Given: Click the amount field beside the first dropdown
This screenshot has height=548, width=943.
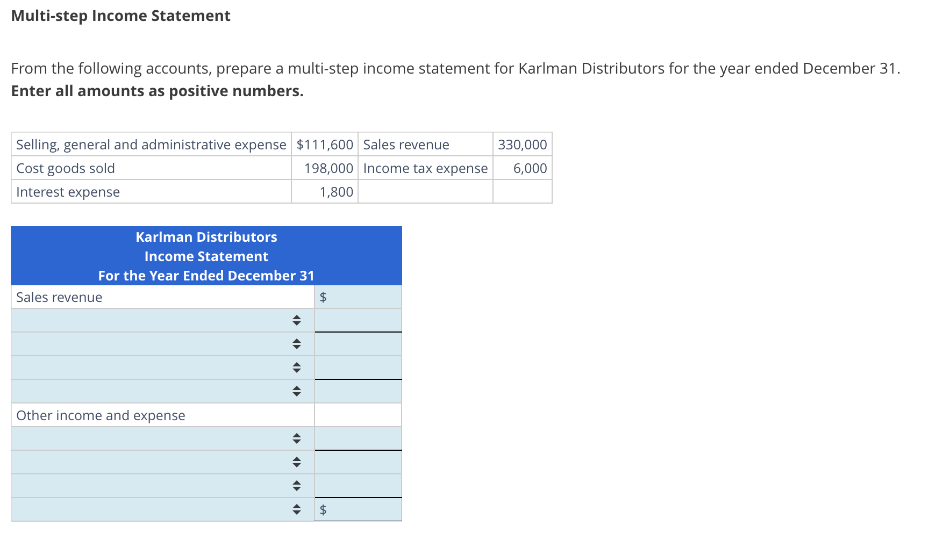Looking at the screenshot, I should click(358, 320).
